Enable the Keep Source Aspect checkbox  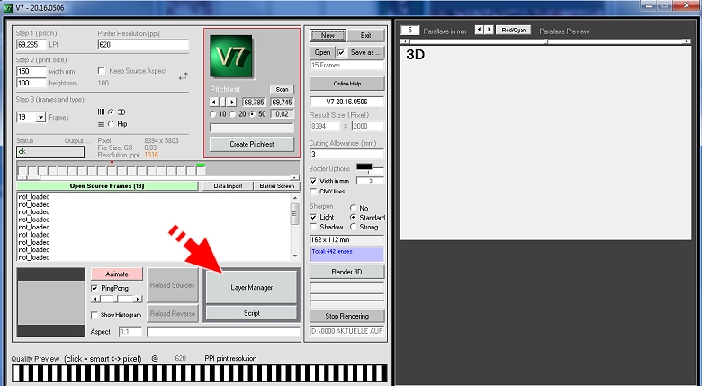[102, 70]
